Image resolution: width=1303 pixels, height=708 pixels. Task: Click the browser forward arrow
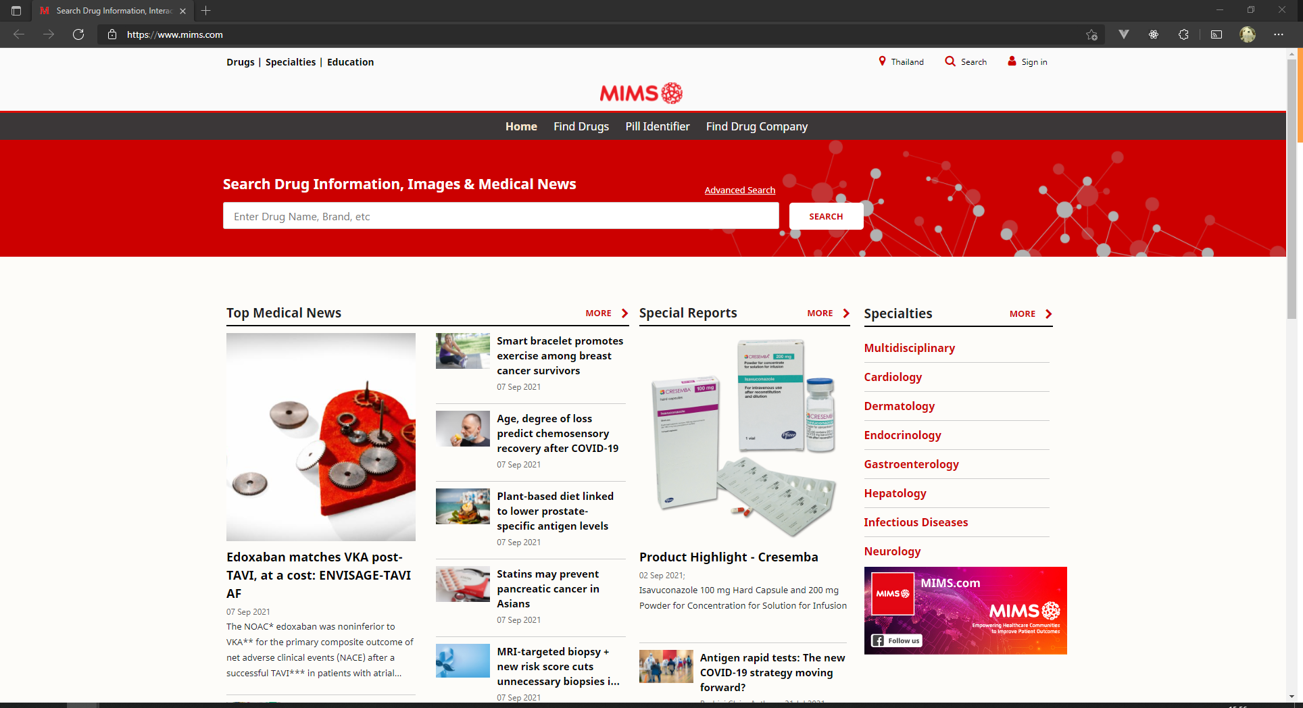tap(49, 34)
